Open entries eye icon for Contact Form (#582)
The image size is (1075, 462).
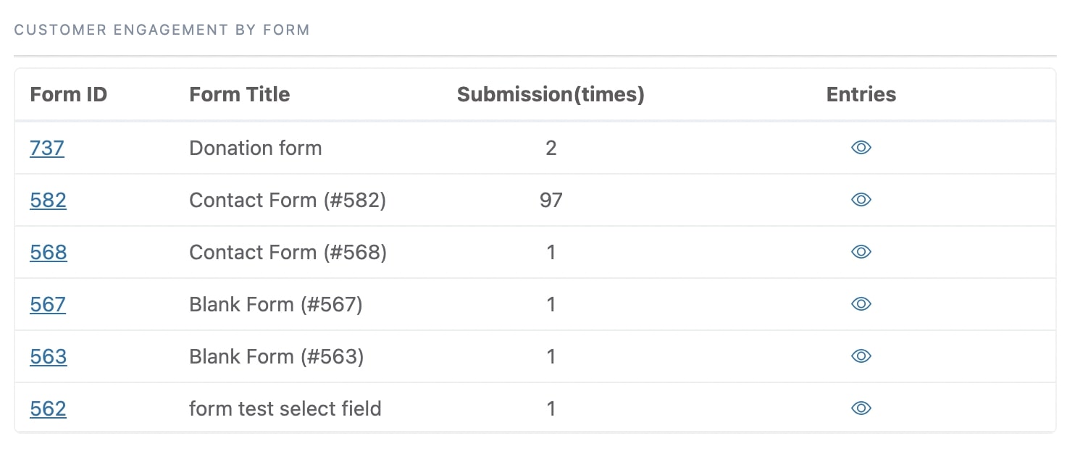(861, 200)
